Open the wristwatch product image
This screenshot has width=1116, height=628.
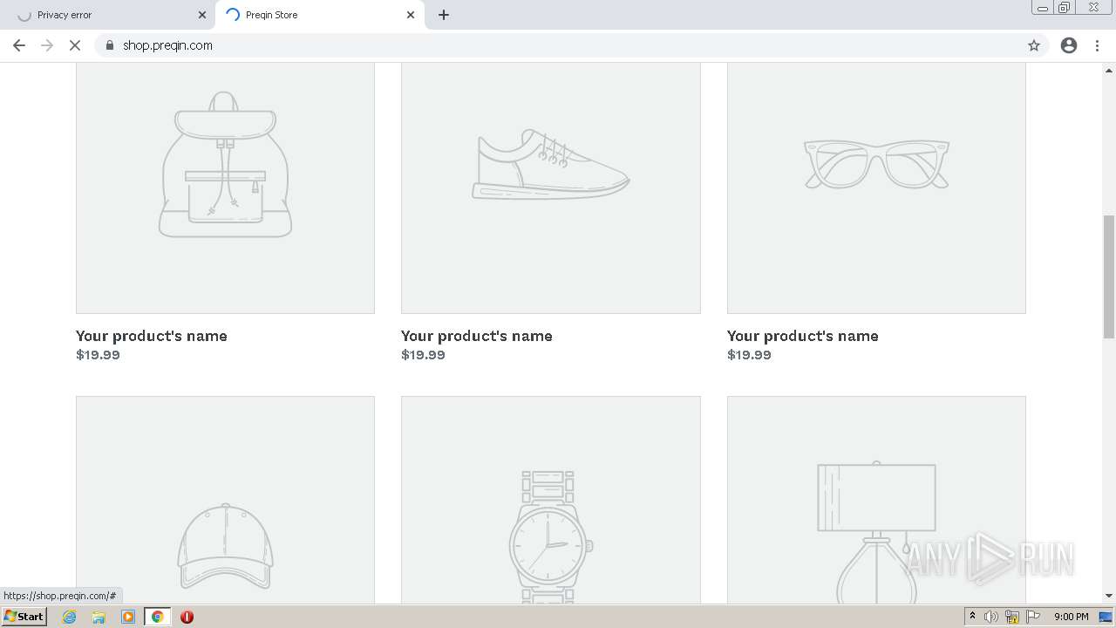point(551,500)
